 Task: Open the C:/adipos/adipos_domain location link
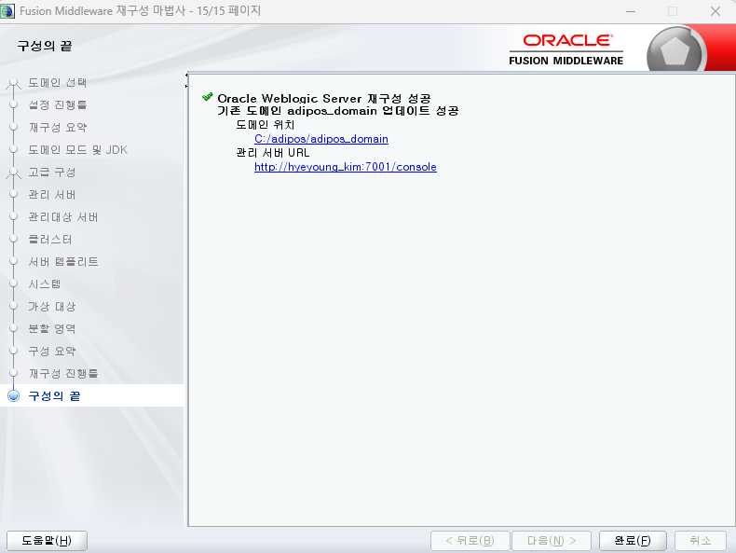[x=321, y=139]
